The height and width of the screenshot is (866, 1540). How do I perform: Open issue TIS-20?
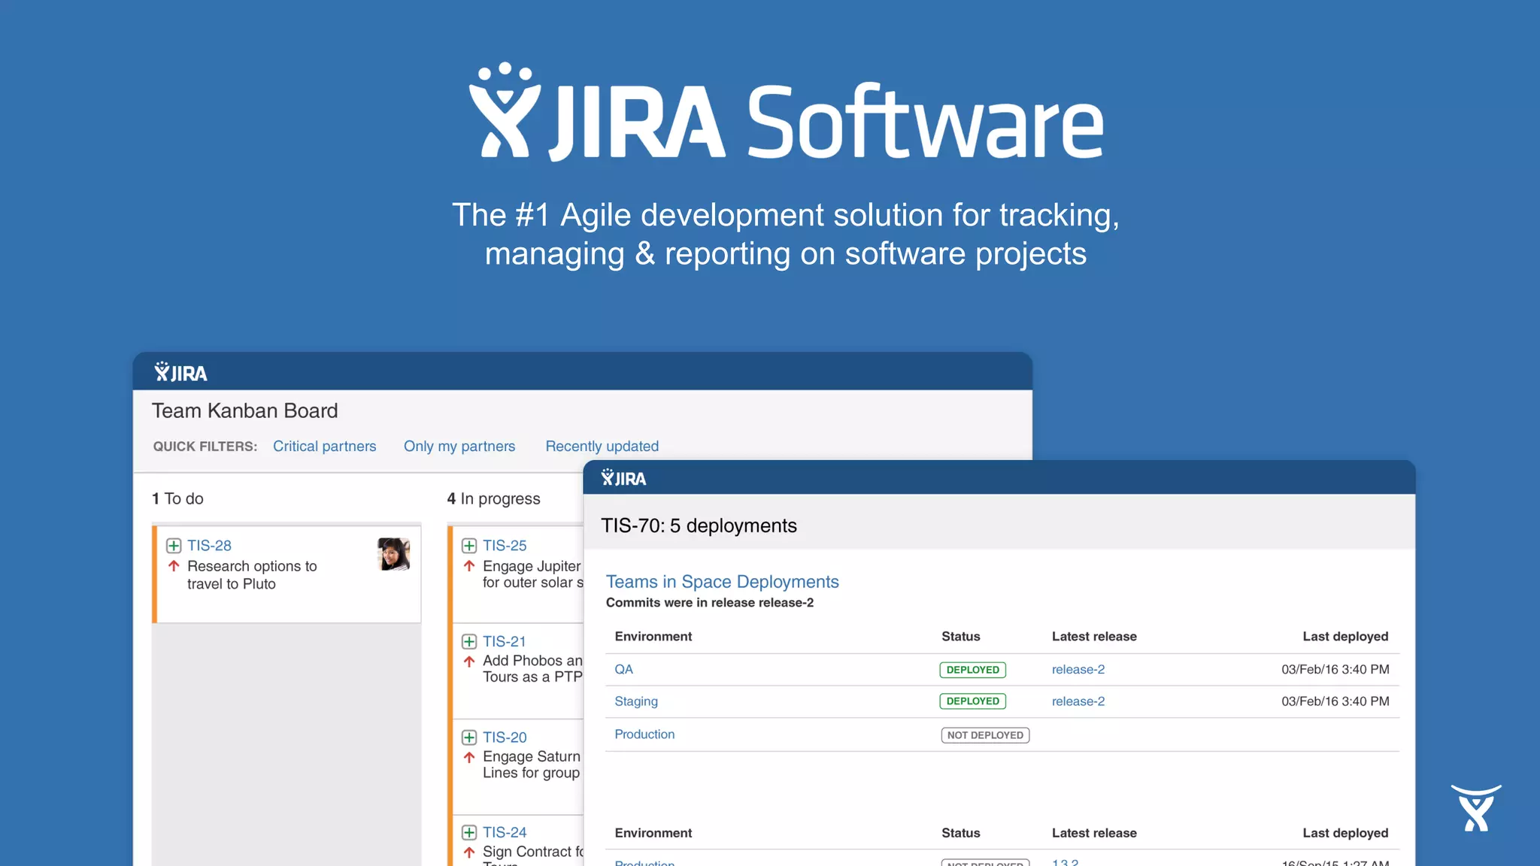pyautogui.click(x=505, y=737)
